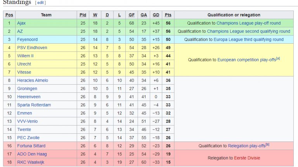The width and height of the screenshot is (298, 167).
Task: Open the Willem II link
Action: tap(25, 56)
